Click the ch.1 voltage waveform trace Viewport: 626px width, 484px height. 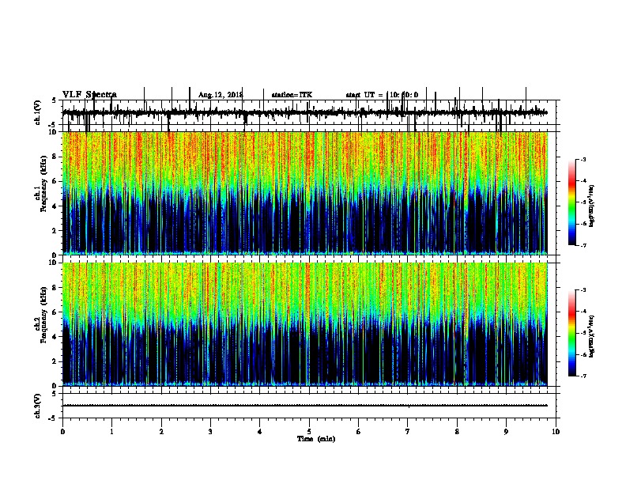(304, 113)
